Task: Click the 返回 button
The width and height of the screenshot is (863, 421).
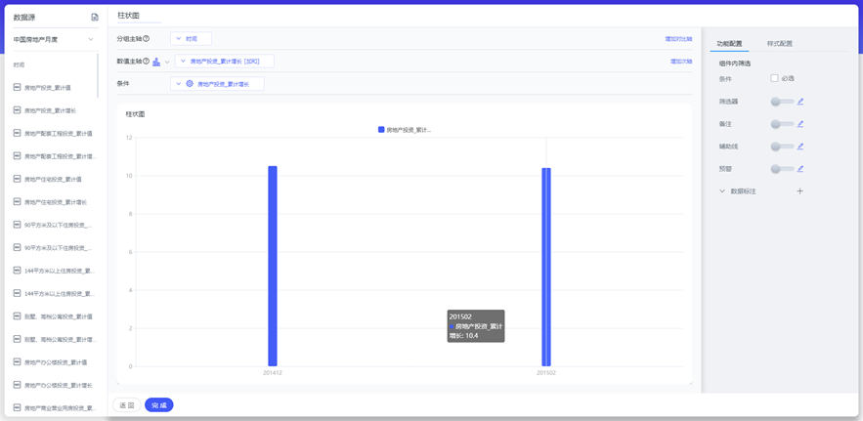Action: [127, 405]
